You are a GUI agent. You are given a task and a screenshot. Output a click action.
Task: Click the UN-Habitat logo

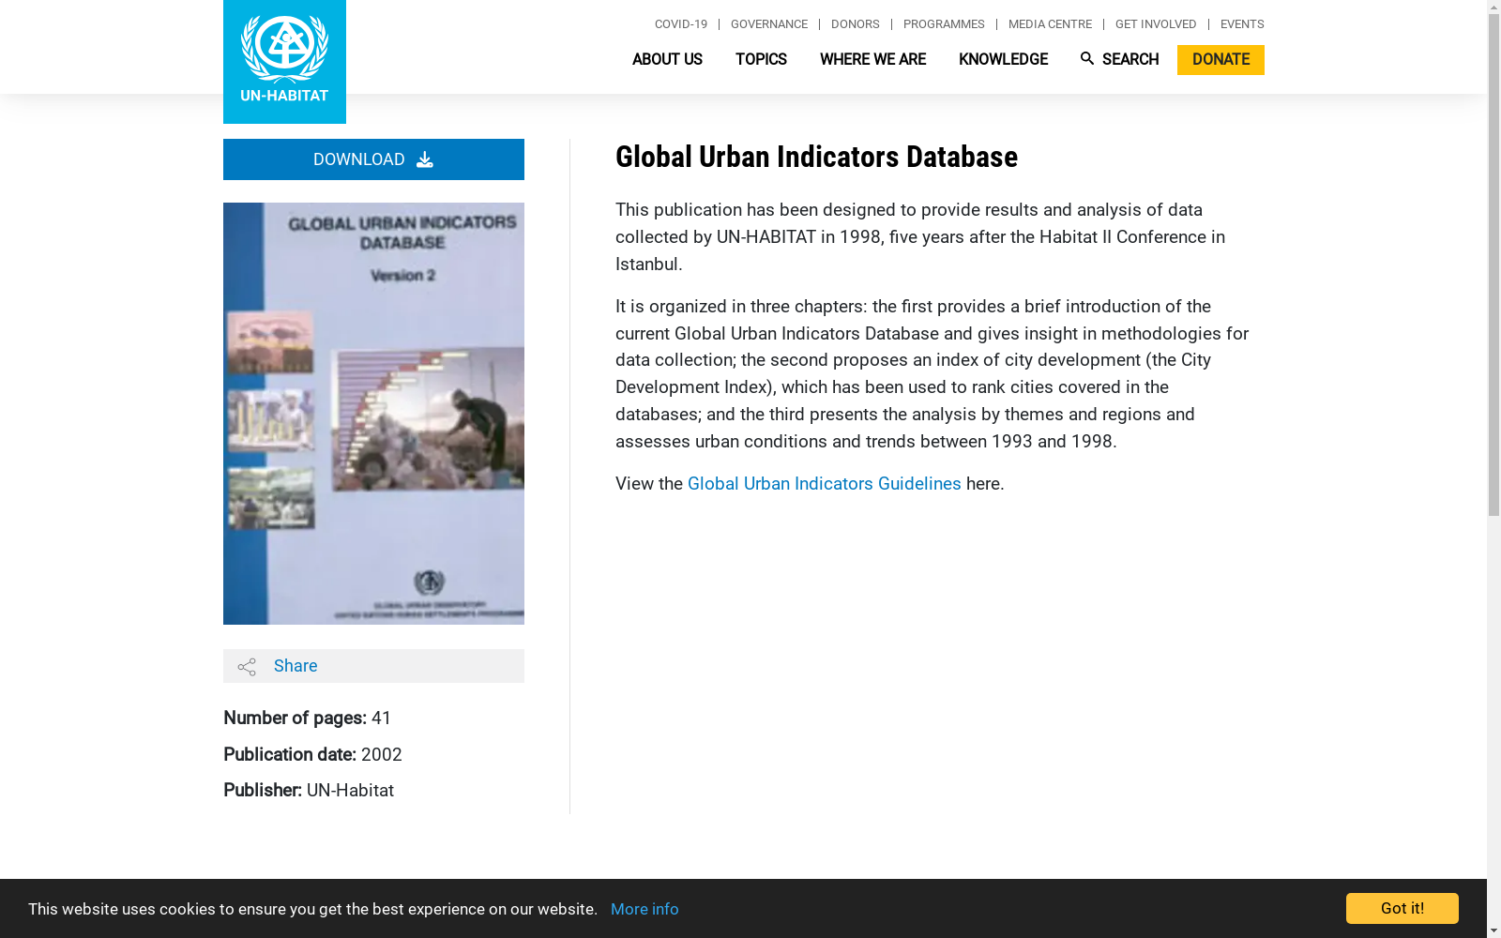[284, 62]
